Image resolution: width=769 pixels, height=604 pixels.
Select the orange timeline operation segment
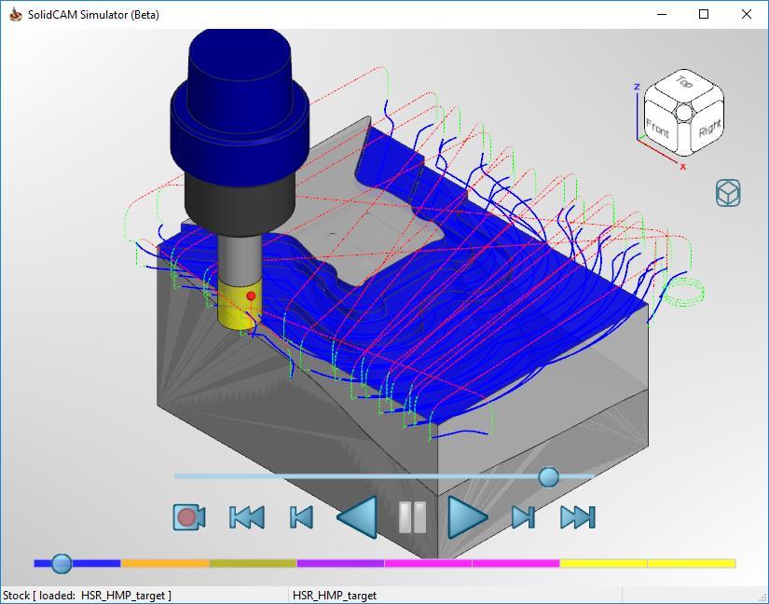click(x=165, y=564)
